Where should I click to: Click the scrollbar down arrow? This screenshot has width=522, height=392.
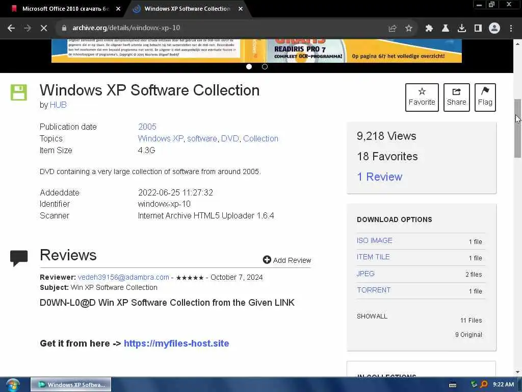coord(517,372)
